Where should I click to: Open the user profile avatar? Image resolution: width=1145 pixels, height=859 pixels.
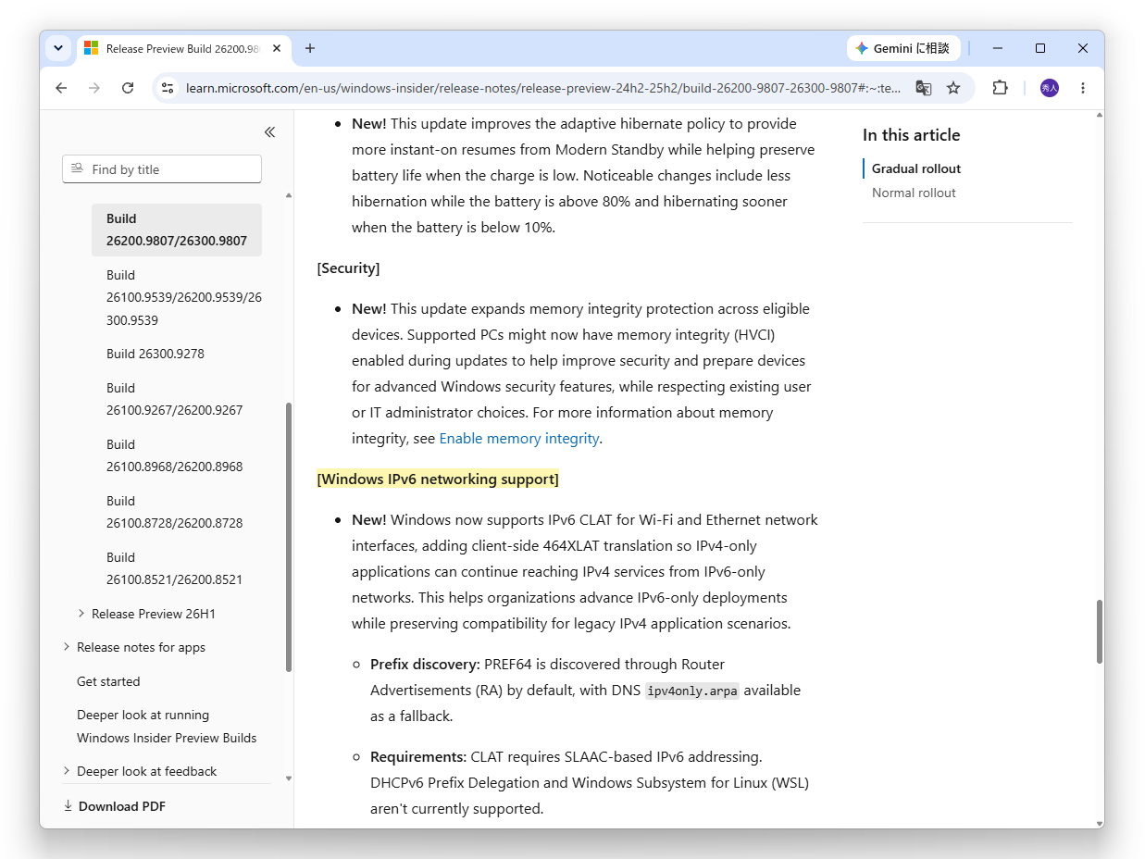coord(1049,88)
